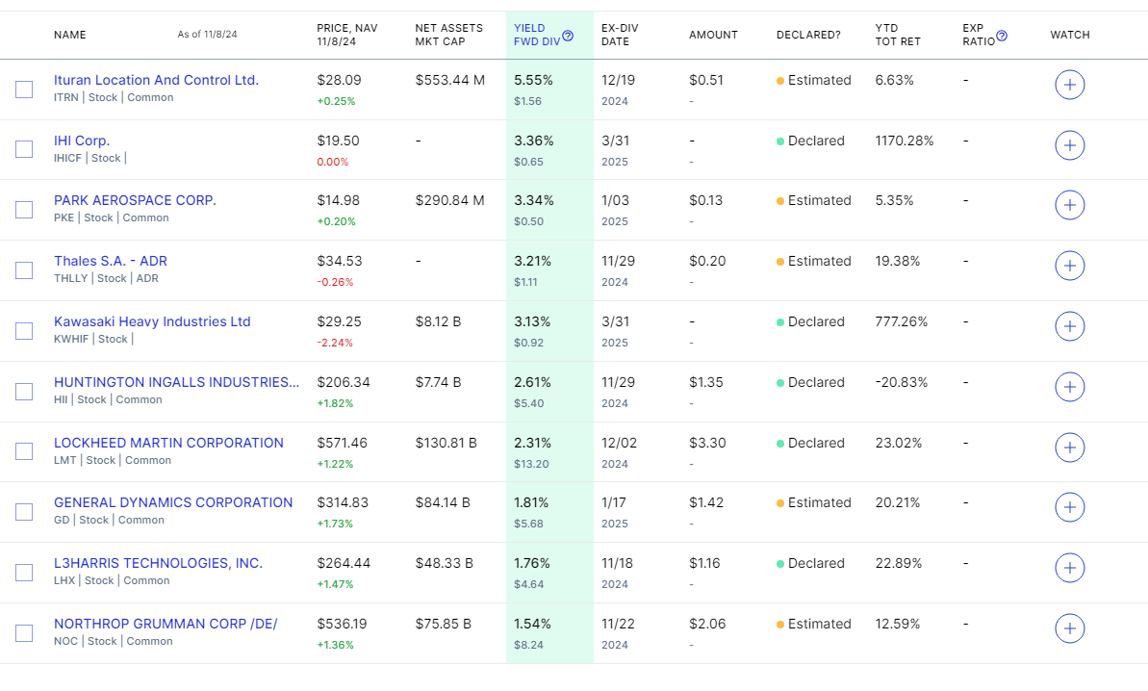Sort by Yield Fwd Div header
This screenshot has width=1148, height=691.
537,35
